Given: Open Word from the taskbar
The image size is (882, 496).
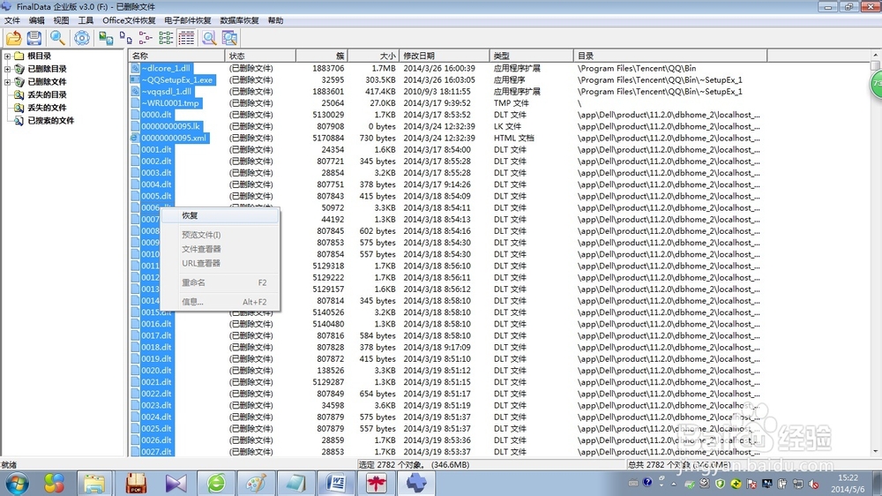Looking at the screenshot, I should click(336, 484).
